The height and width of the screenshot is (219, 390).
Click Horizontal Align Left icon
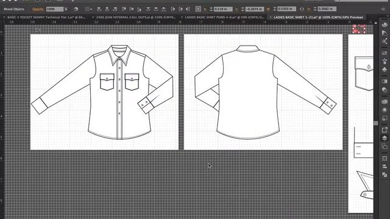pyautogui.click(x=99, y=9)
